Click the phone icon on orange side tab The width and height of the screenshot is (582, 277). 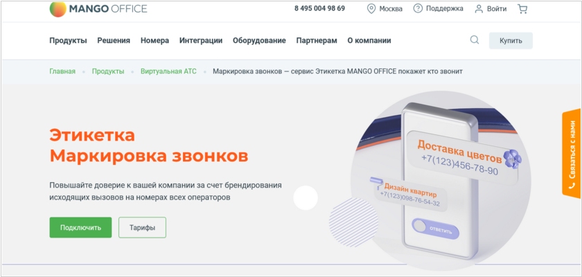571,186
